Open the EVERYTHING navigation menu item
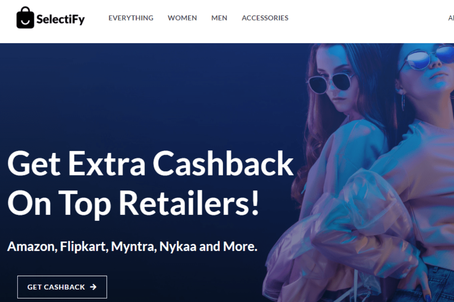 pos(131,18)
